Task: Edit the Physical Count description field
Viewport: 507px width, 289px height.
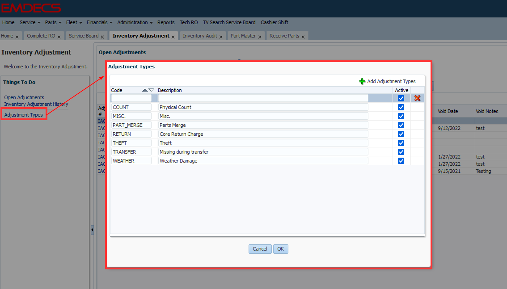Action: click(263, 107)
